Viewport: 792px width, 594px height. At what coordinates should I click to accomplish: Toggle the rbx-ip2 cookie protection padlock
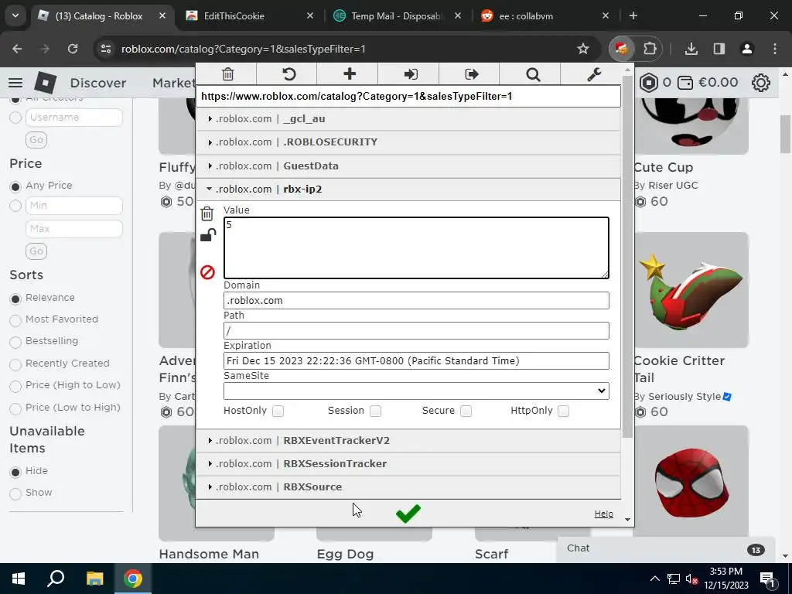(207, 235)
